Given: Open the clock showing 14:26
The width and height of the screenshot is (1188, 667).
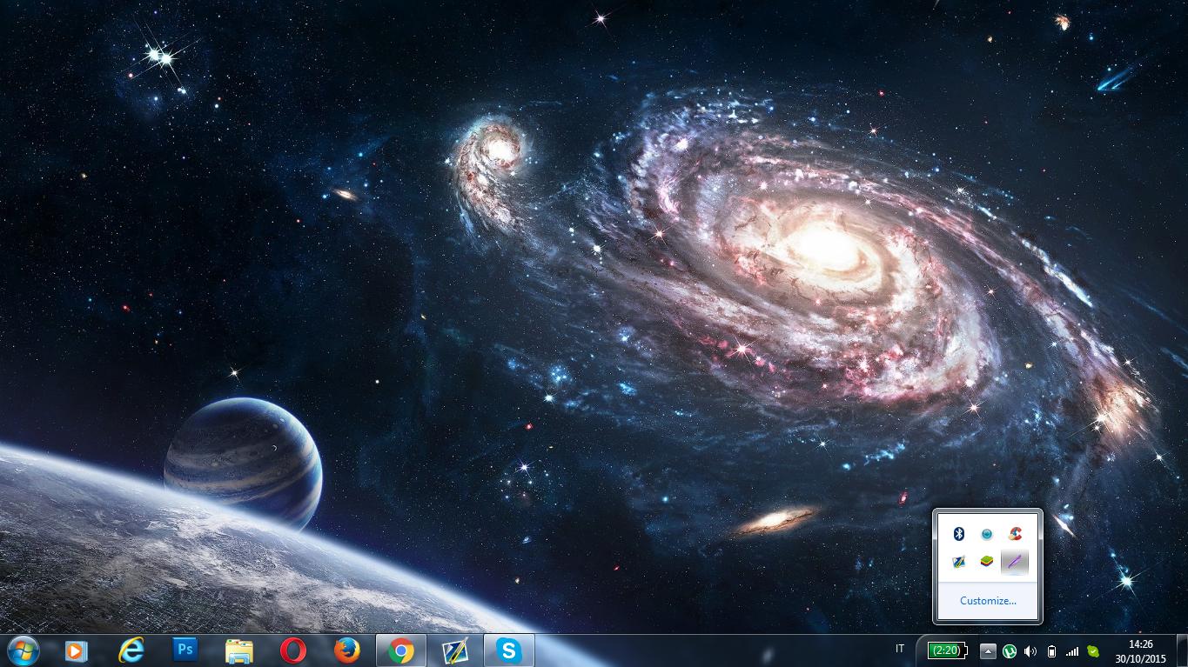Looking at the screenshot, I should [x=1140, y=650].
